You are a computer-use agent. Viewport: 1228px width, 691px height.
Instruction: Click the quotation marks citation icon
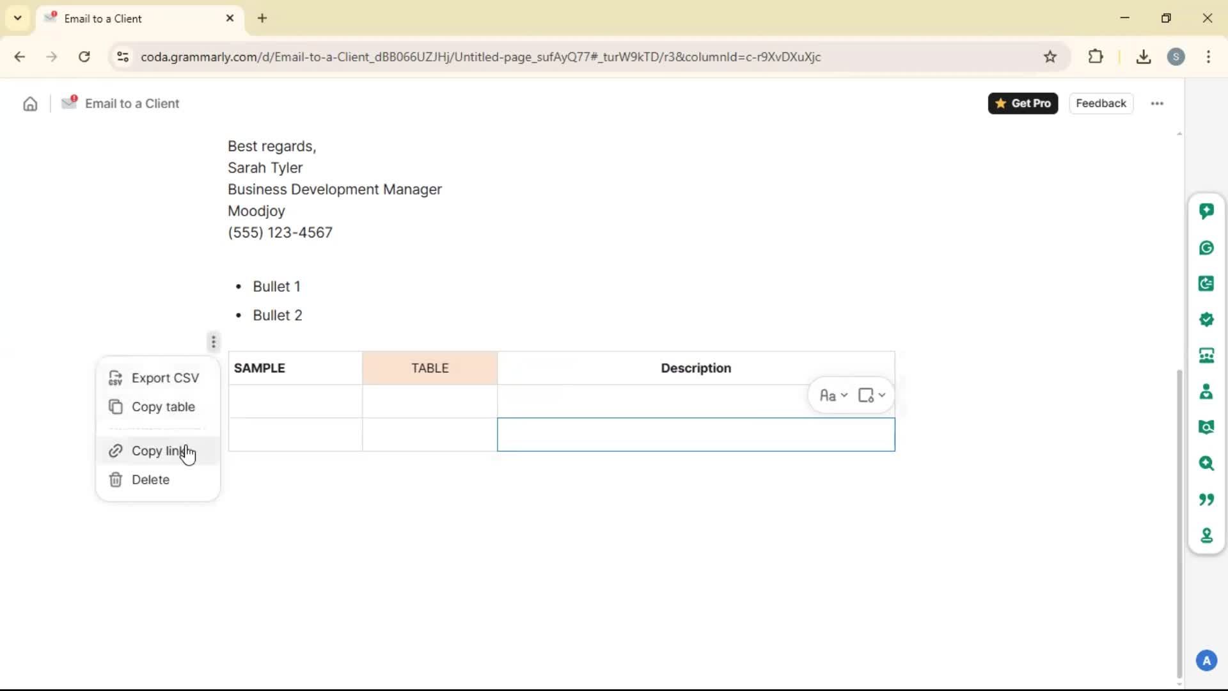tap(1206, 499)
